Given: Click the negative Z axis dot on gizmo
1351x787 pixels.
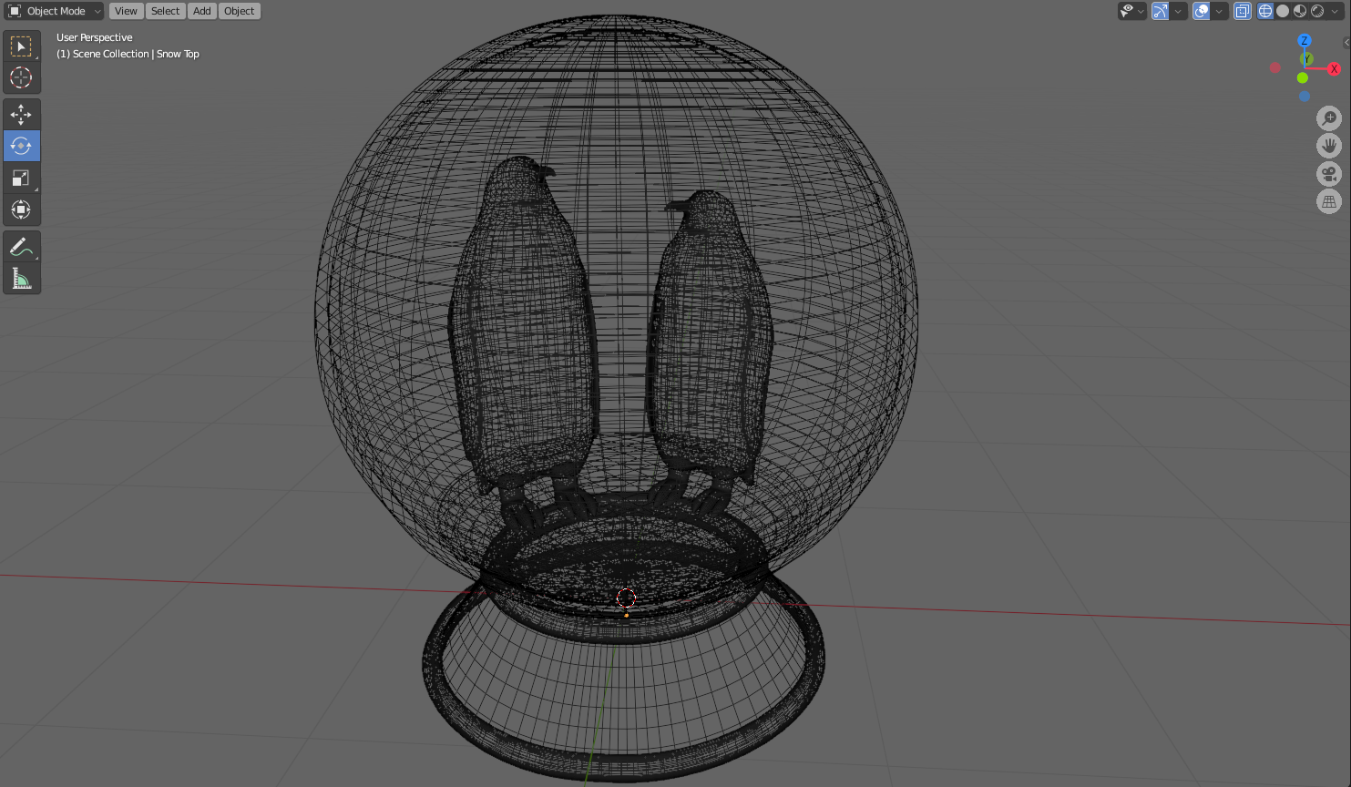Looking at the screenshot, I should (x=1305, y=96).
